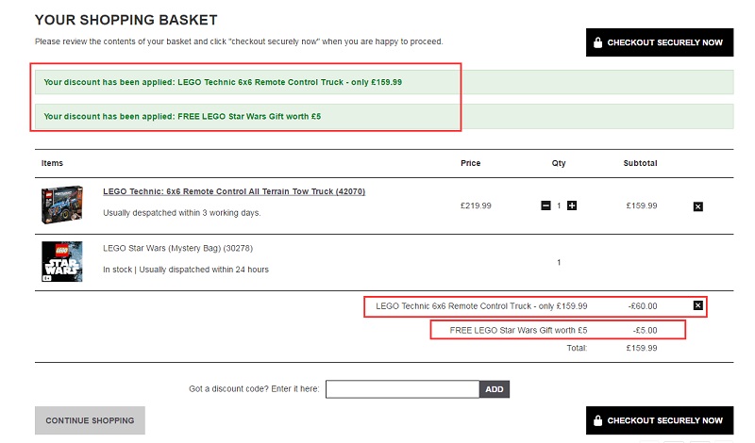Open the LEGO Technic 6x6 All Terrain Tow Truck link

coord(233,191)
